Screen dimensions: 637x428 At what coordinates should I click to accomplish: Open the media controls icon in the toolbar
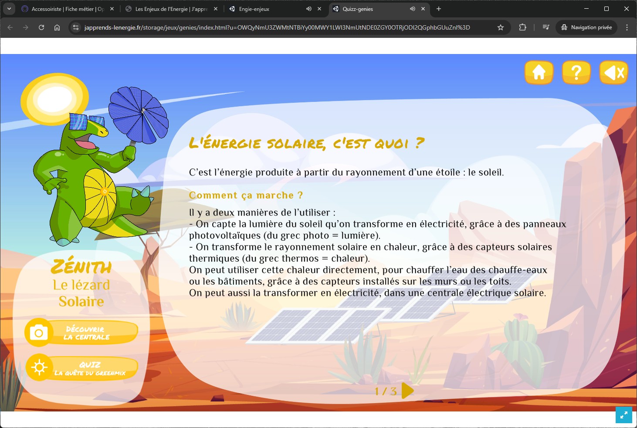[546, 27]
